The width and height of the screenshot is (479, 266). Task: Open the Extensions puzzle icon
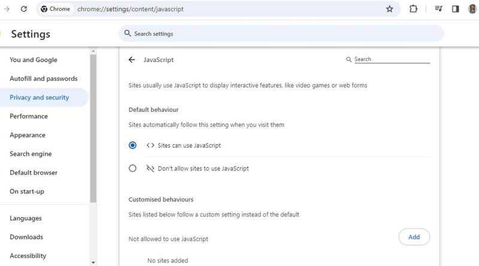tap(413, 9)
